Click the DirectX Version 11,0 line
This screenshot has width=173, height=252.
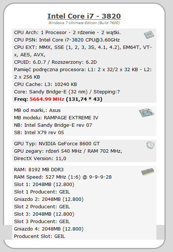[x=40, y=159]
